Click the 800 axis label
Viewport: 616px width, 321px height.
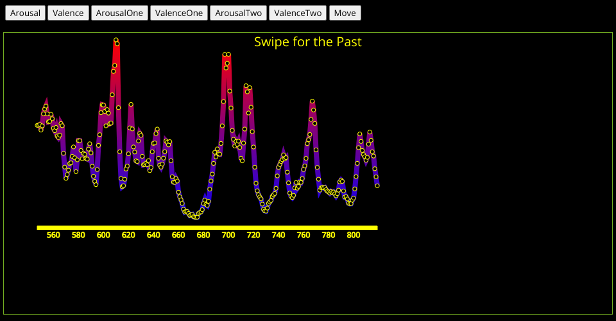(x=354, y=236)
